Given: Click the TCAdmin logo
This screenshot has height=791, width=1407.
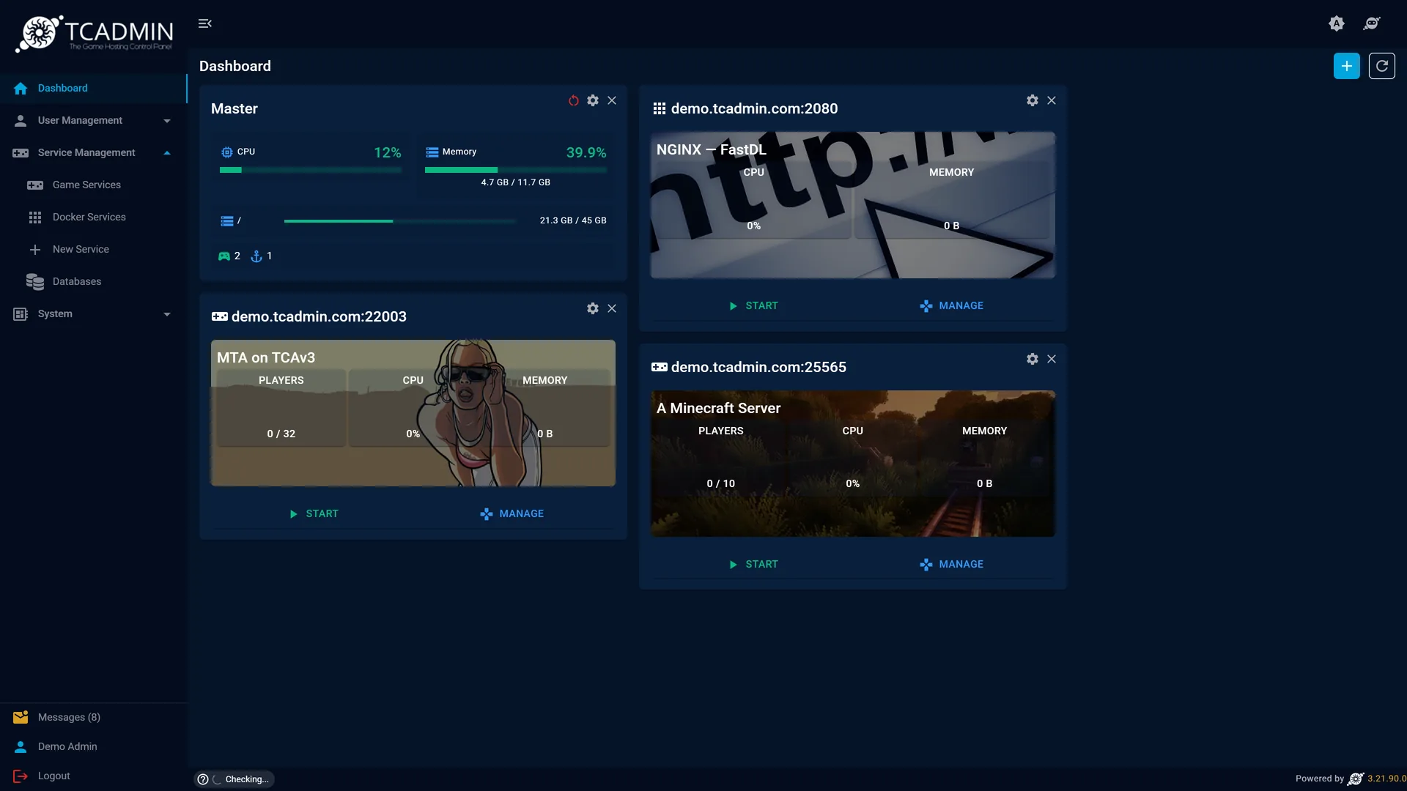Looking at the screenshot, I should coord(94,34).
